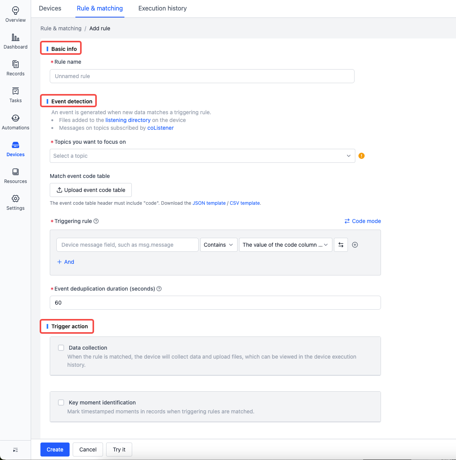Image resolution: width=456 pixels, height=460 pixels.
Task: Focus the Device message field input
Action: pyautogui.click(x=128, y=245)
